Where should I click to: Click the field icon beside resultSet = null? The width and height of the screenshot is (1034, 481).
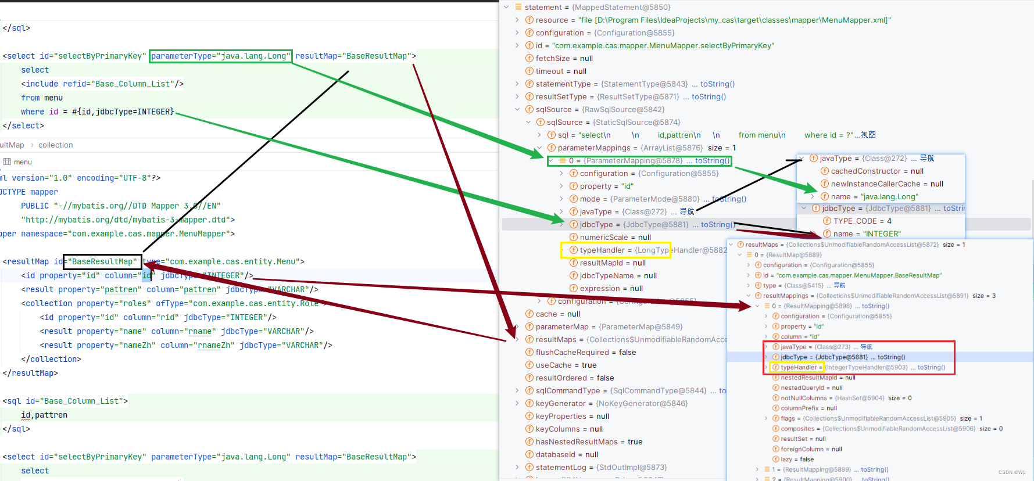click(x=776, y=439)
